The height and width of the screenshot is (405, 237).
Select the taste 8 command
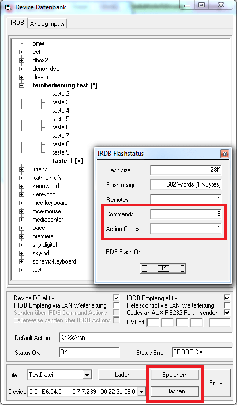coord(61,144)
